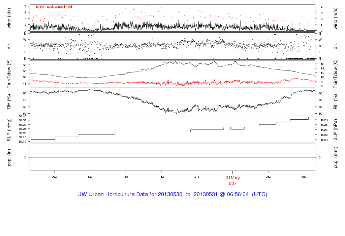Click the left 'pcp. (in)' axis title
The image size is (345, 236).
pos(9,157)
